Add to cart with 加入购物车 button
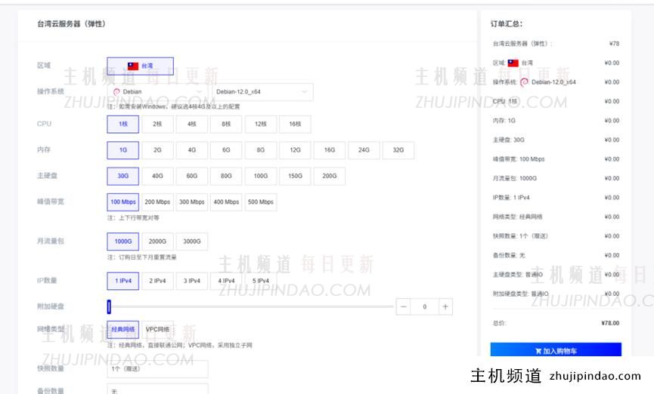654x394 pixels. pos(556,350)
